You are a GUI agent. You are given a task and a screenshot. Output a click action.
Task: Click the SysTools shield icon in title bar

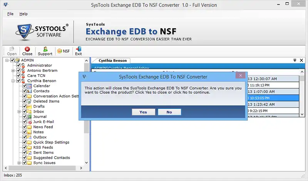[x=6, y=5]
